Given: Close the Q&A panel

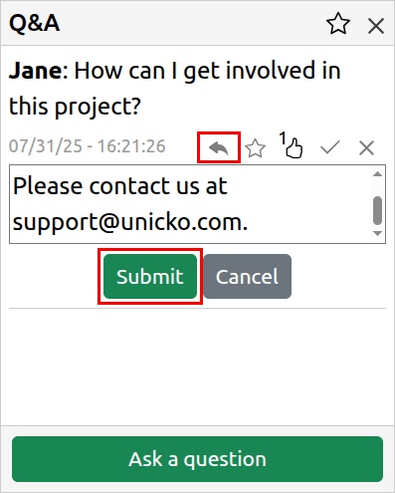Looking at the screenshot, I should pos(376,26).
